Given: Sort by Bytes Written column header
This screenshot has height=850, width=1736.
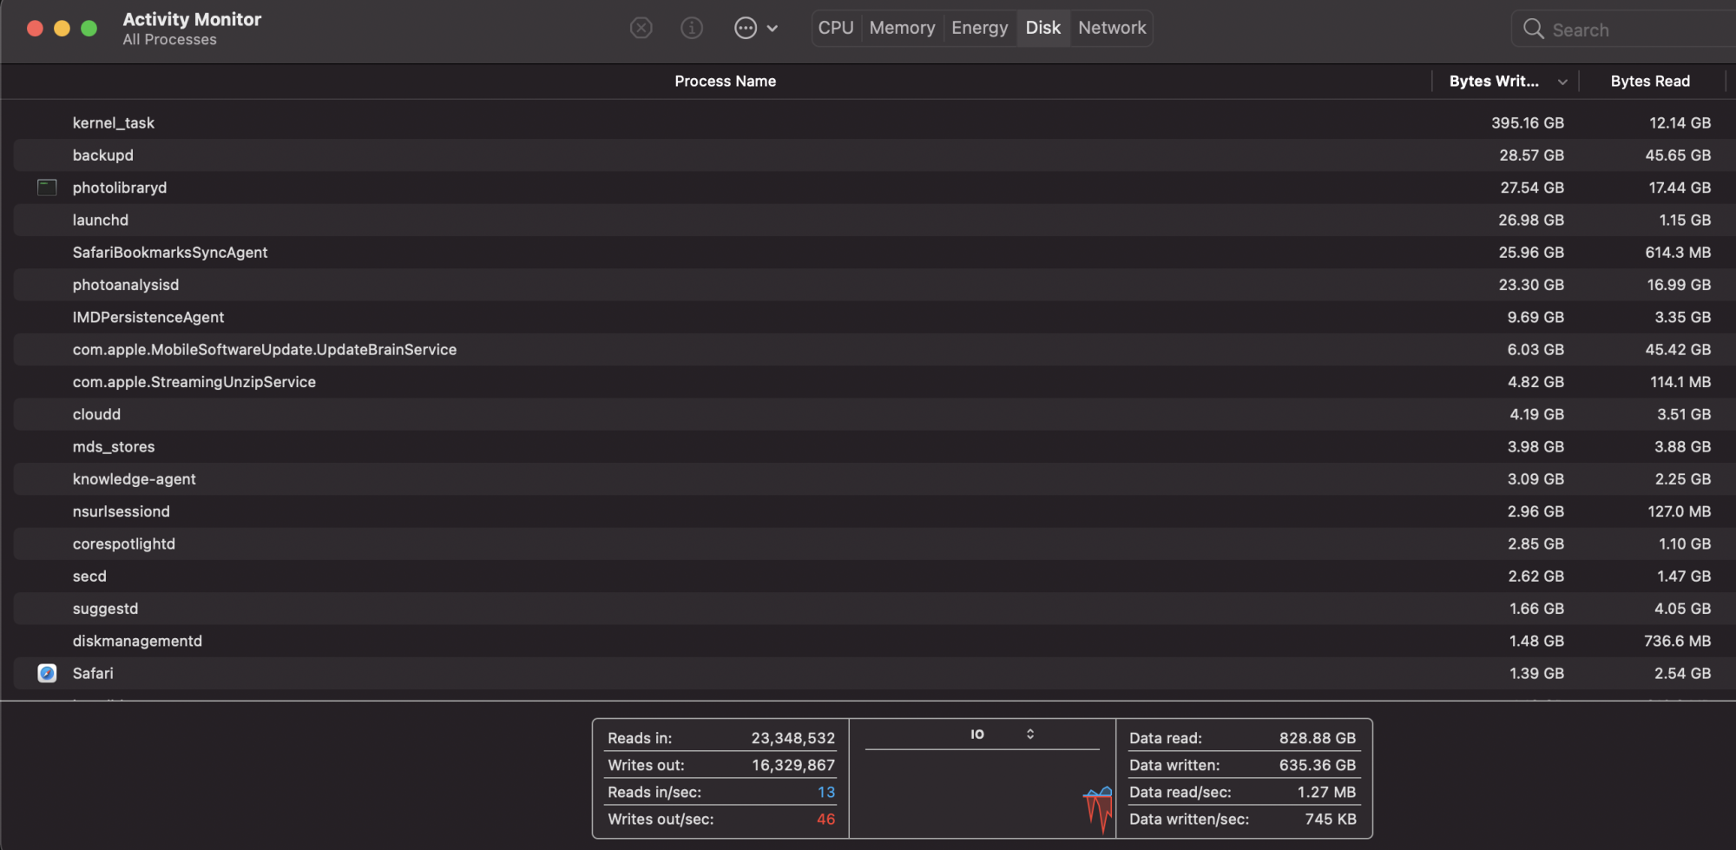Looking at the screenshot, I should click(x=1494, y=82).
